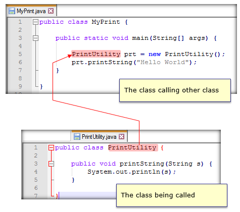The image size is (240, 212).
Task: Click the "Hello World" string literal
Action: (x=162, y=62)
